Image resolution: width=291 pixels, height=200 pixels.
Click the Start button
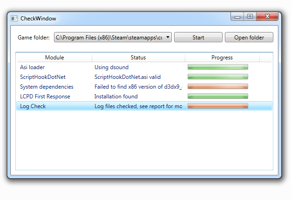198,38
